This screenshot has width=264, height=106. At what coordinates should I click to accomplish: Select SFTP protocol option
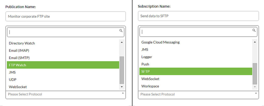point(196,72)
